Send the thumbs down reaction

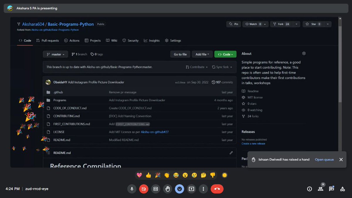(213, 175)
